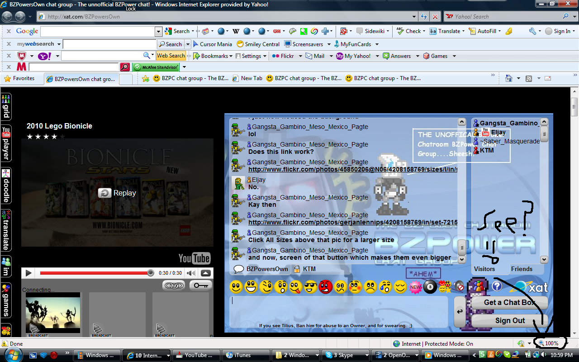
Task: Click the Sign Out button
Action: (510, 320)
